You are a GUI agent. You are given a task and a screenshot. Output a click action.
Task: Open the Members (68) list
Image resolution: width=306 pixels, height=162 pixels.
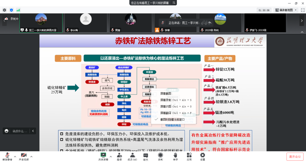pyautogui.click(x=132, y=155)
